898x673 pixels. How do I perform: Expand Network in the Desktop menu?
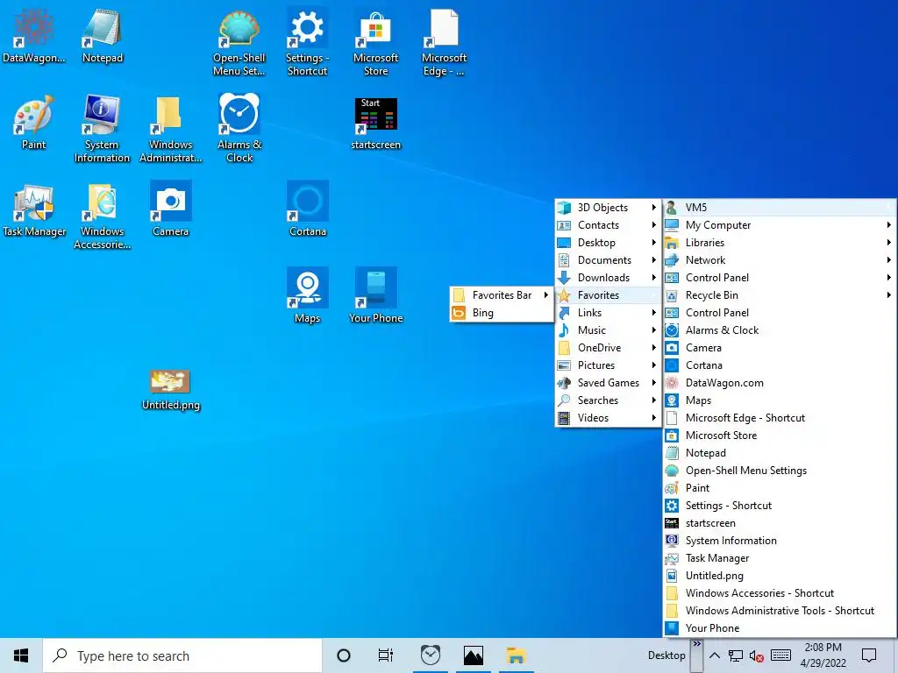pyautogui.click(x=780, y=259)
